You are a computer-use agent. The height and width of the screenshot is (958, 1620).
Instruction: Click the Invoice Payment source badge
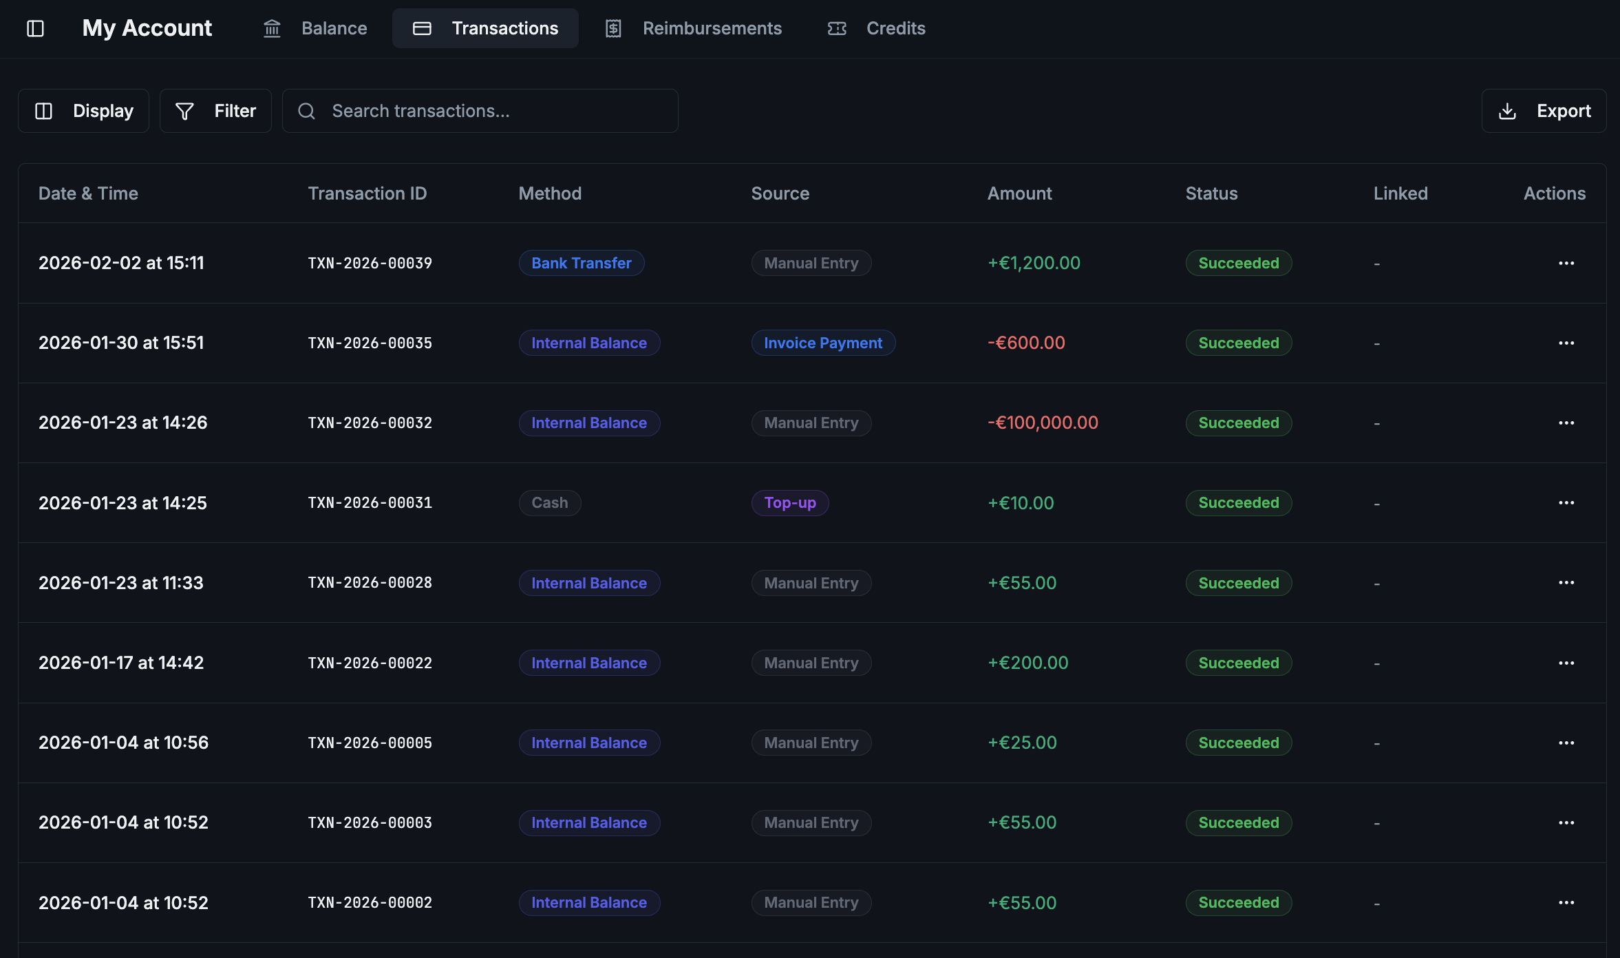click(x=823, y=343)
